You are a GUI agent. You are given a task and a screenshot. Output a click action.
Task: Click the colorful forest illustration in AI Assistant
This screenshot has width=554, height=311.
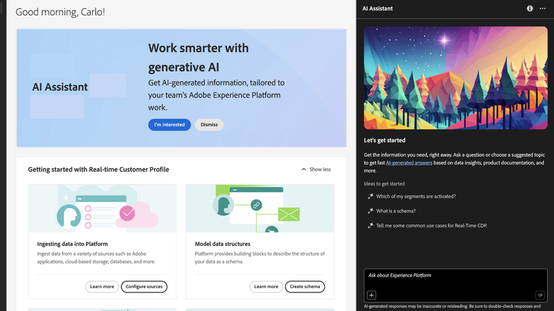[x=456, y=77]
